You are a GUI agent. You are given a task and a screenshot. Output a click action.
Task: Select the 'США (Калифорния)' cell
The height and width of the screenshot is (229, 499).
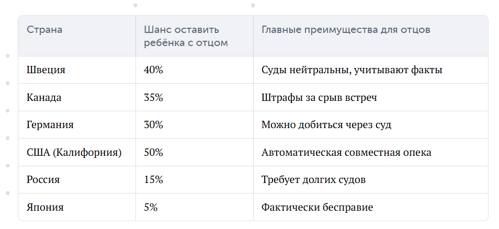(74, 152)
